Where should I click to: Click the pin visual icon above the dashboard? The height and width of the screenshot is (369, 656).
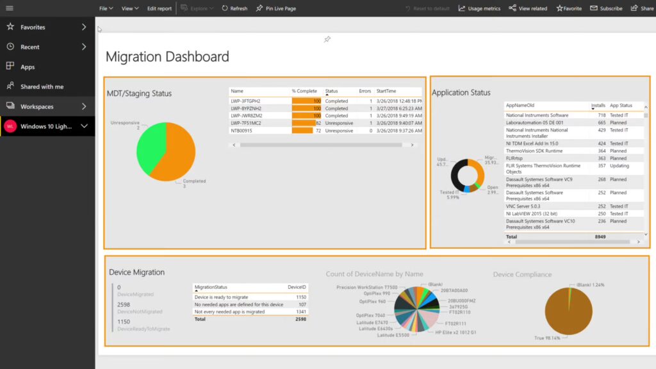tap(327, 39)
